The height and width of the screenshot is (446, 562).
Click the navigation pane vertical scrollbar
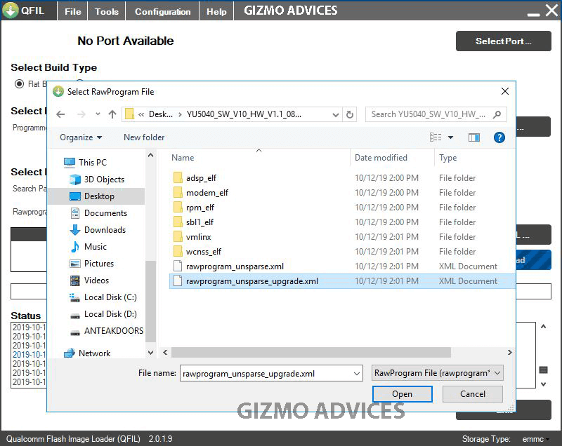150,301
